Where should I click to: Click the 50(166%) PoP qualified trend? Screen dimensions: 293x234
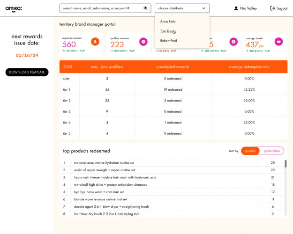(123, 51)
